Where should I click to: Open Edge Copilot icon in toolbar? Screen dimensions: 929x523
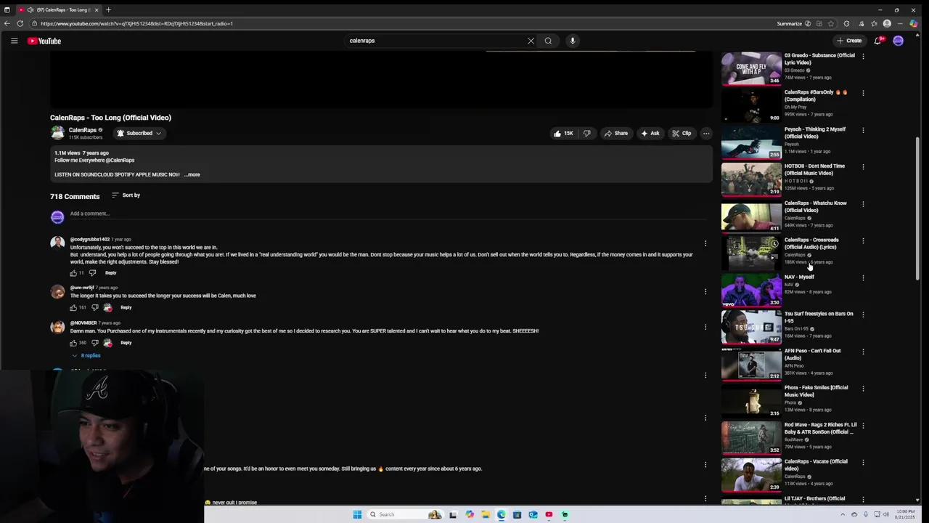click(914, 23)
